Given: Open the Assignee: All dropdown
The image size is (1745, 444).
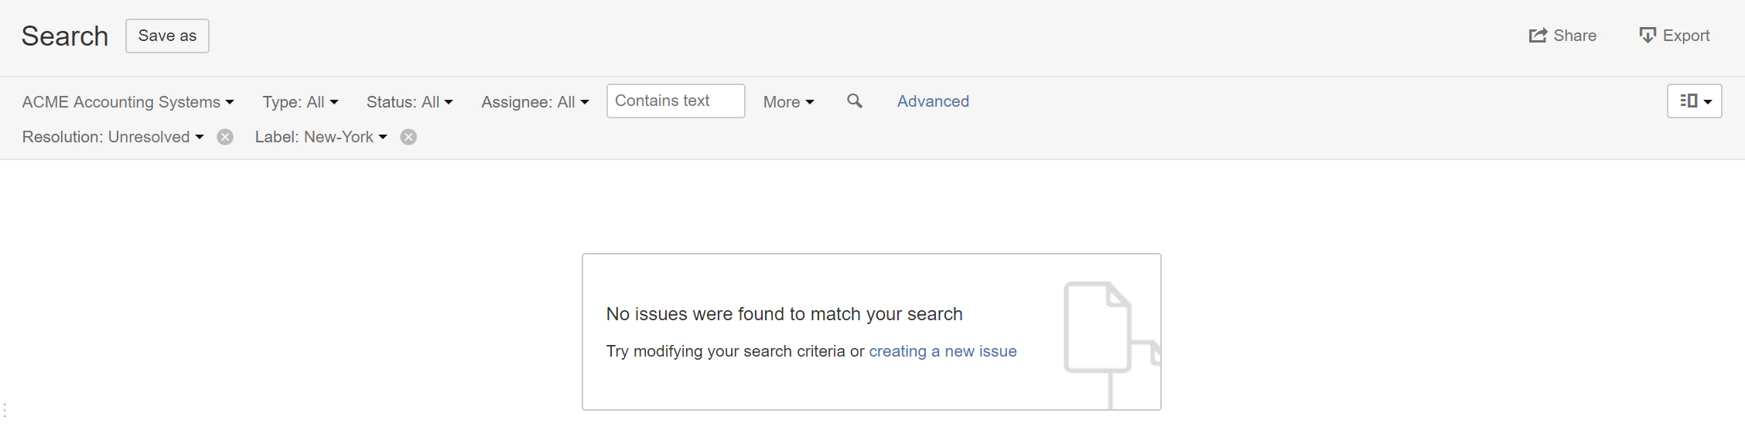Looking at the screenshot, I should [534, 102].
